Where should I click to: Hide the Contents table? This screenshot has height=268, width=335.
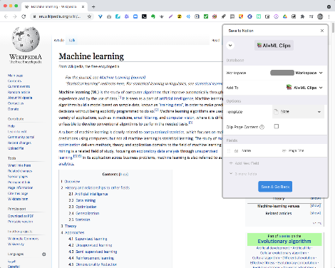point(124,174)
